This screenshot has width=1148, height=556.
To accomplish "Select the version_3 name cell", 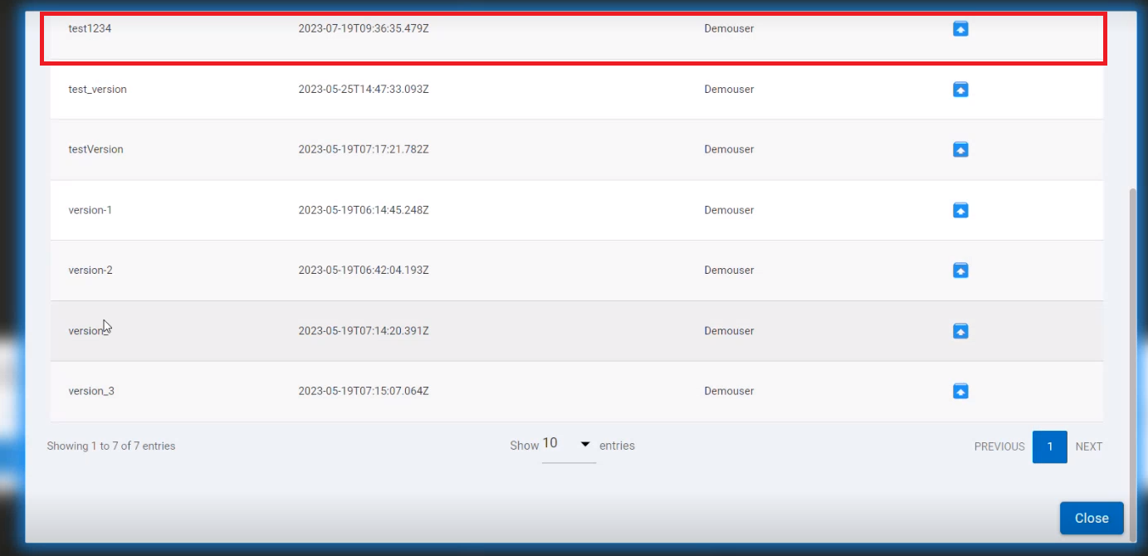I will (91, 391).
